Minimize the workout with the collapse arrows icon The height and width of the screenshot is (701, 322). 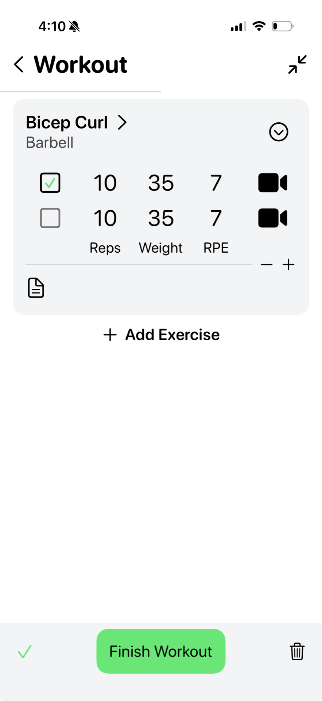[297, 65]
